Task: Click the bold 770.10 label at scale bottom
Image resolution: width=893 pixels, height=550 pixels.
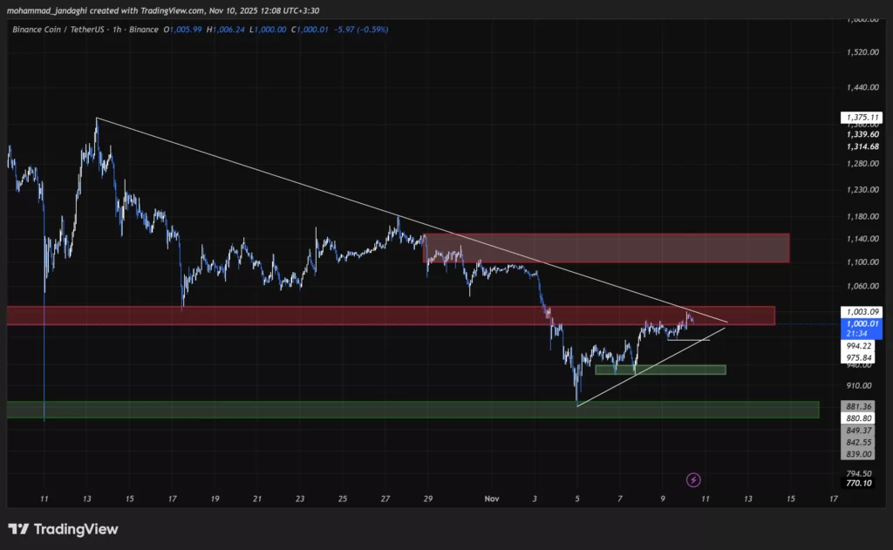Action: (x=859, y=481)
